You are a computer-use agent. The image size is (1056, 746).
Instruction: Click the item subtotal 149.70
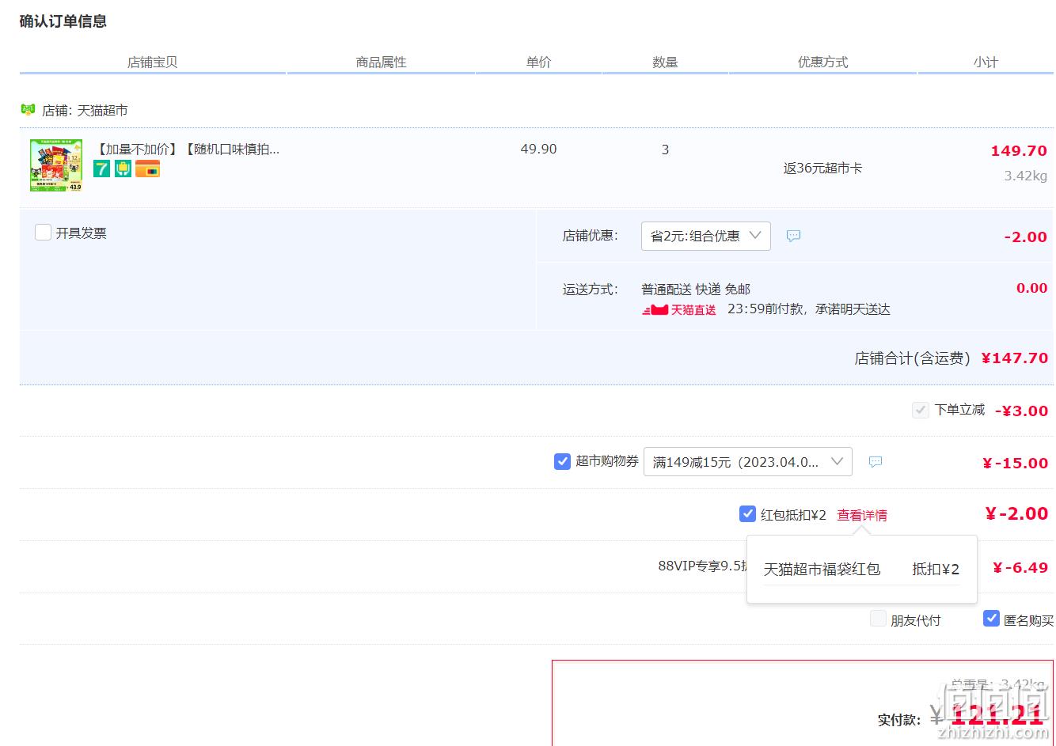[x=1019, y=150]
